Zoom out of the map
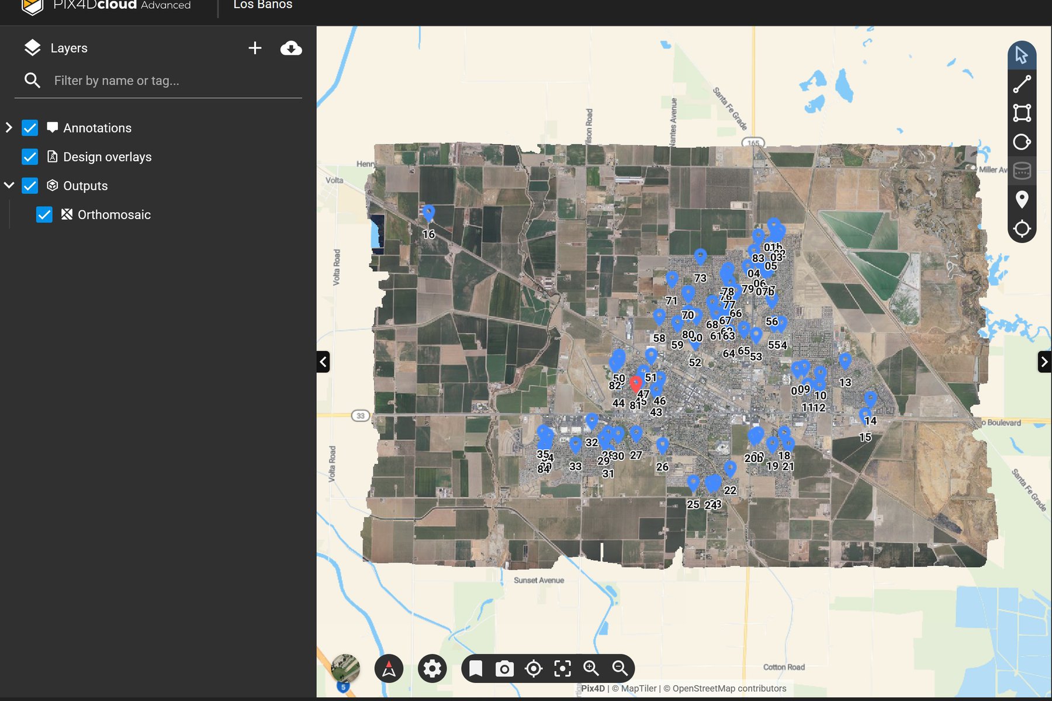The image size is (1052, 701). tap(620, 668)
